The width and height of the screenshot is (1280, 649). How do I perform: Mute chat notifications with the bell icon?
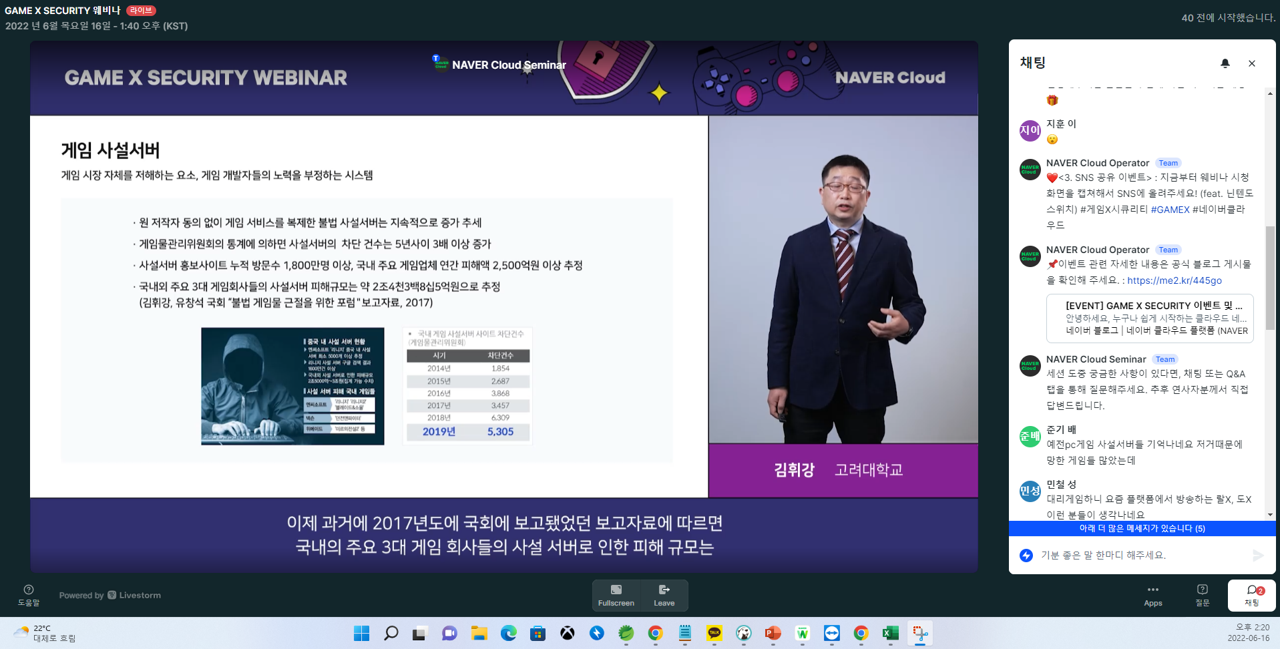pyautogui.click(x=1225, y=63)
